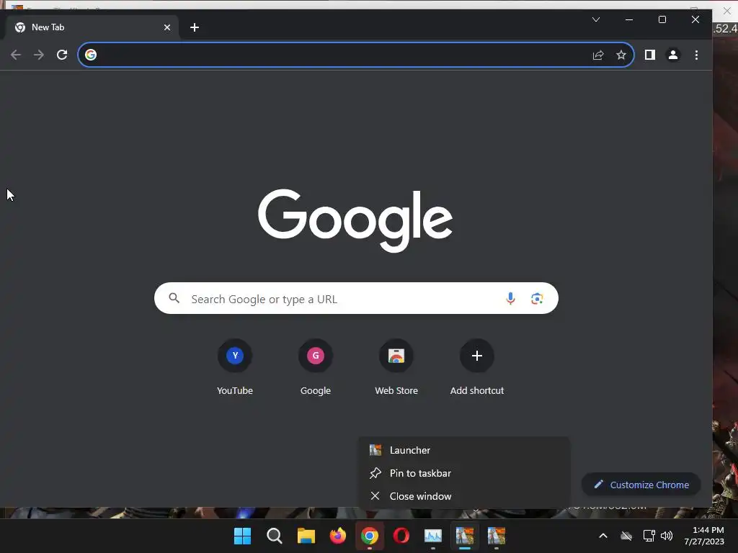This screenshot has height=553, width=738.
Task: Launch Opera from the taskbar
Action: click(401, 536)
